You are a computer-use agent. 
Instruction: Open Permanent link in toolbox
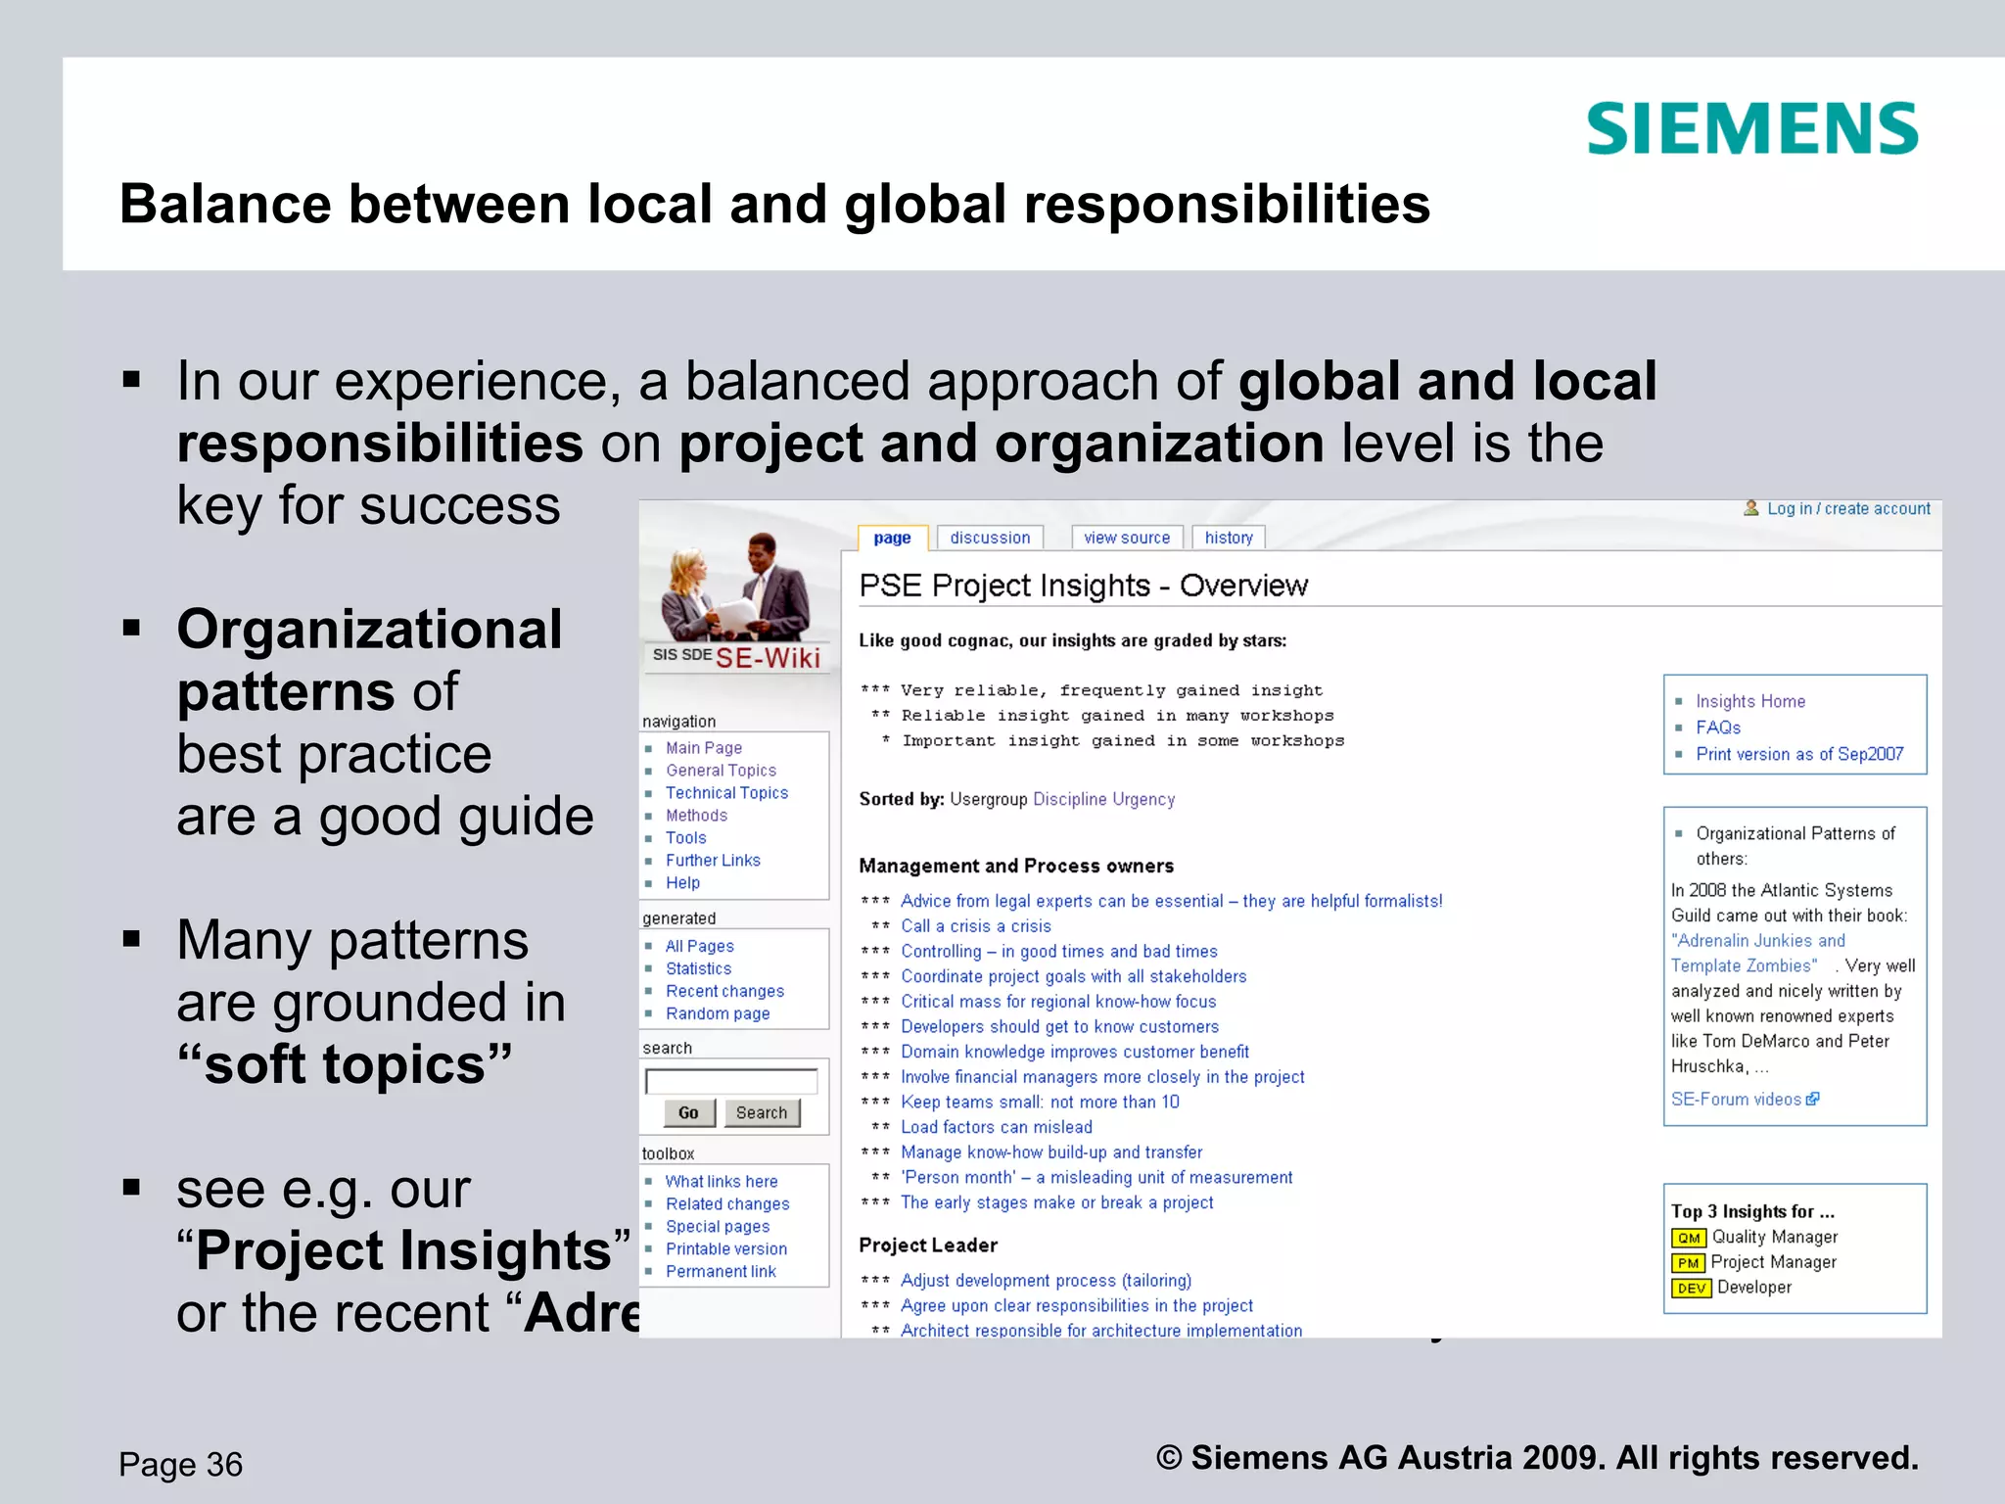[721, 1272]
